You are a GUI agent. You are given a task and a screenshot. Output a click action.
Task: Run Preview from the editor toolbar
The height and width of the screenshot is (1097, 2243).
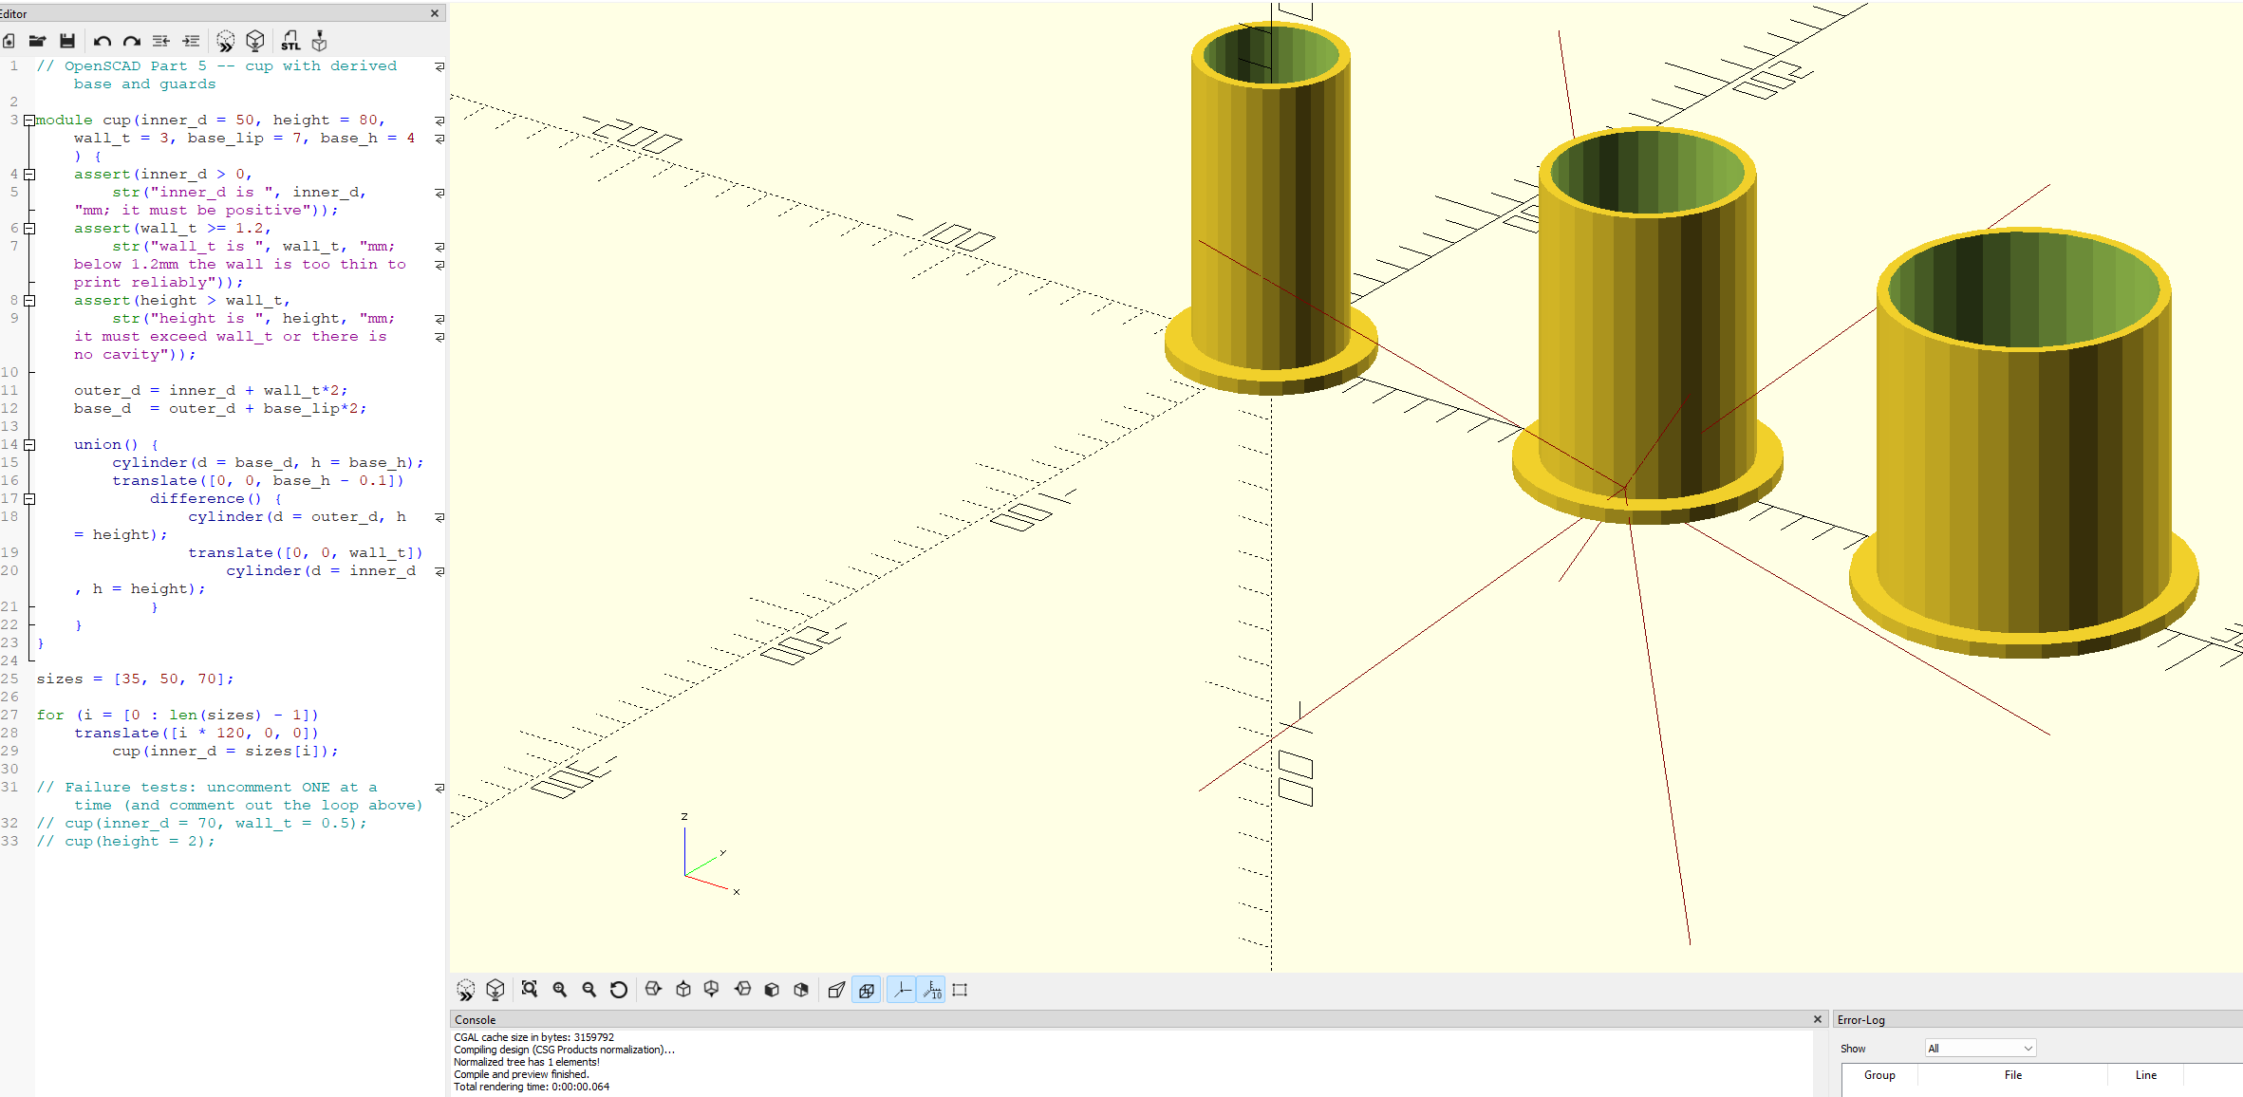coord(225,41)
